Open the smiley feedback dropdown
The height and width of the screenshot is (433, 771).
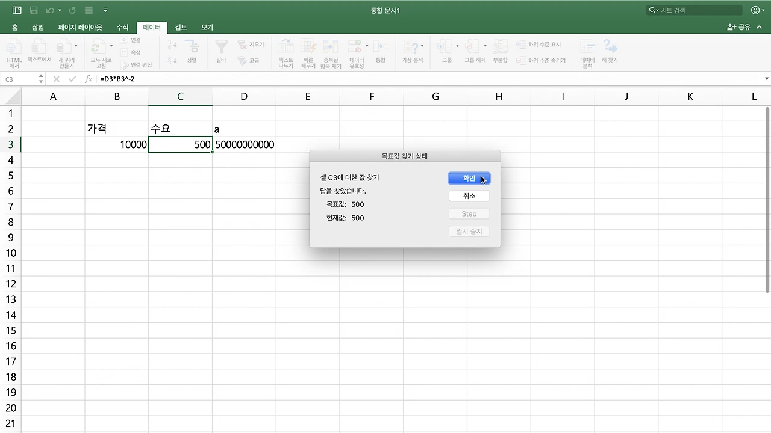click(758, 10)
